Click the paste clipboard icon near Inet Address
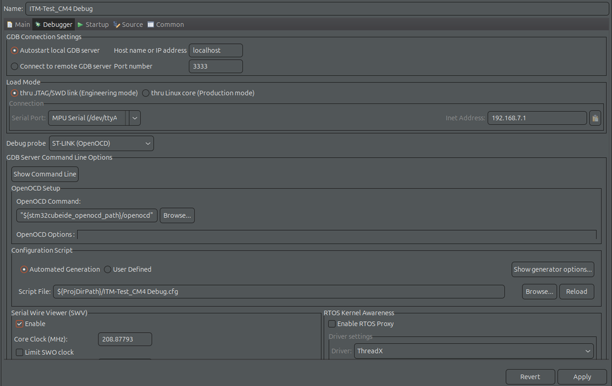 click(x=594, y=117)
